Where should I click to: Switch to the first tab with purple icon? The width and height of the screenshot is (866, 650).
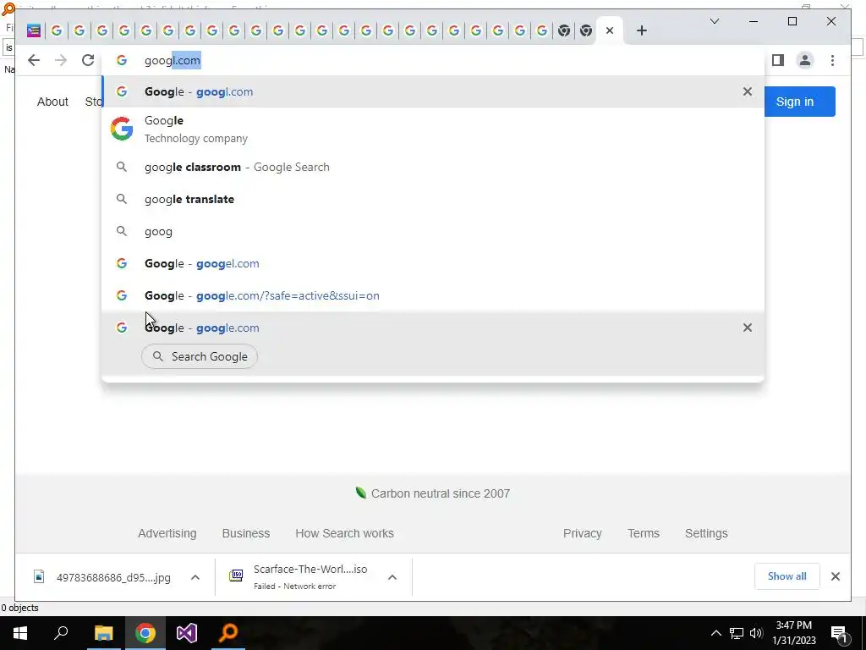click(34, 30)
